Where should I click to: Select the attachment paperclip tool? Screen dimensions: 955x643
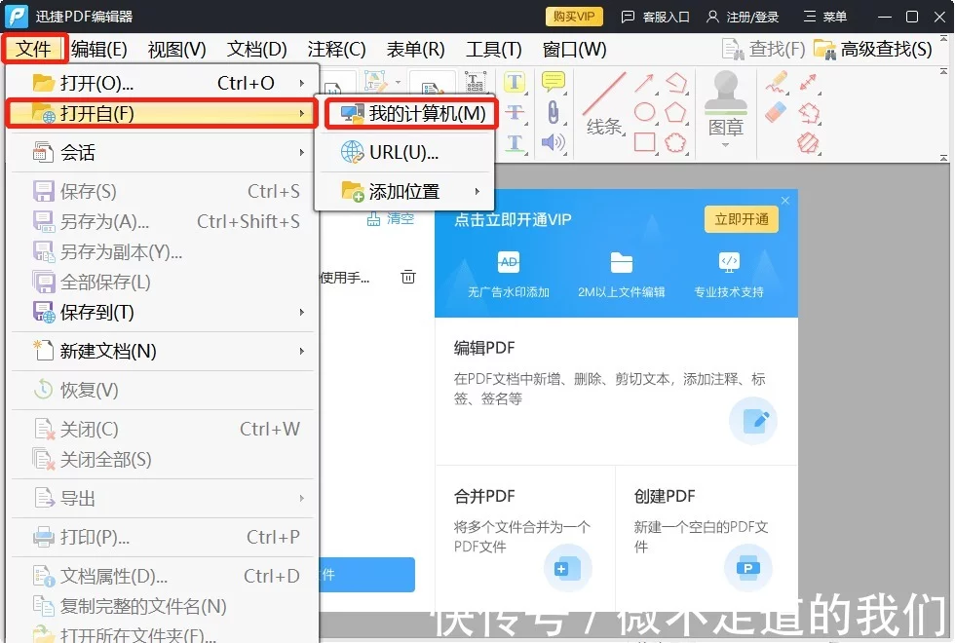554,113
